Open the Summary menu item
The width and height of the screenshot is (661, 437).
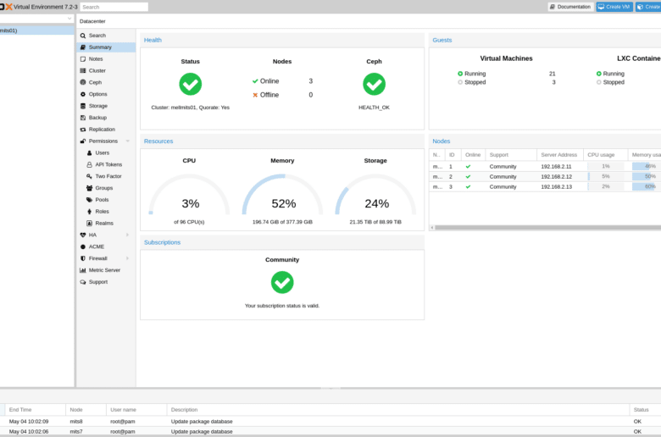coord(106,47)
